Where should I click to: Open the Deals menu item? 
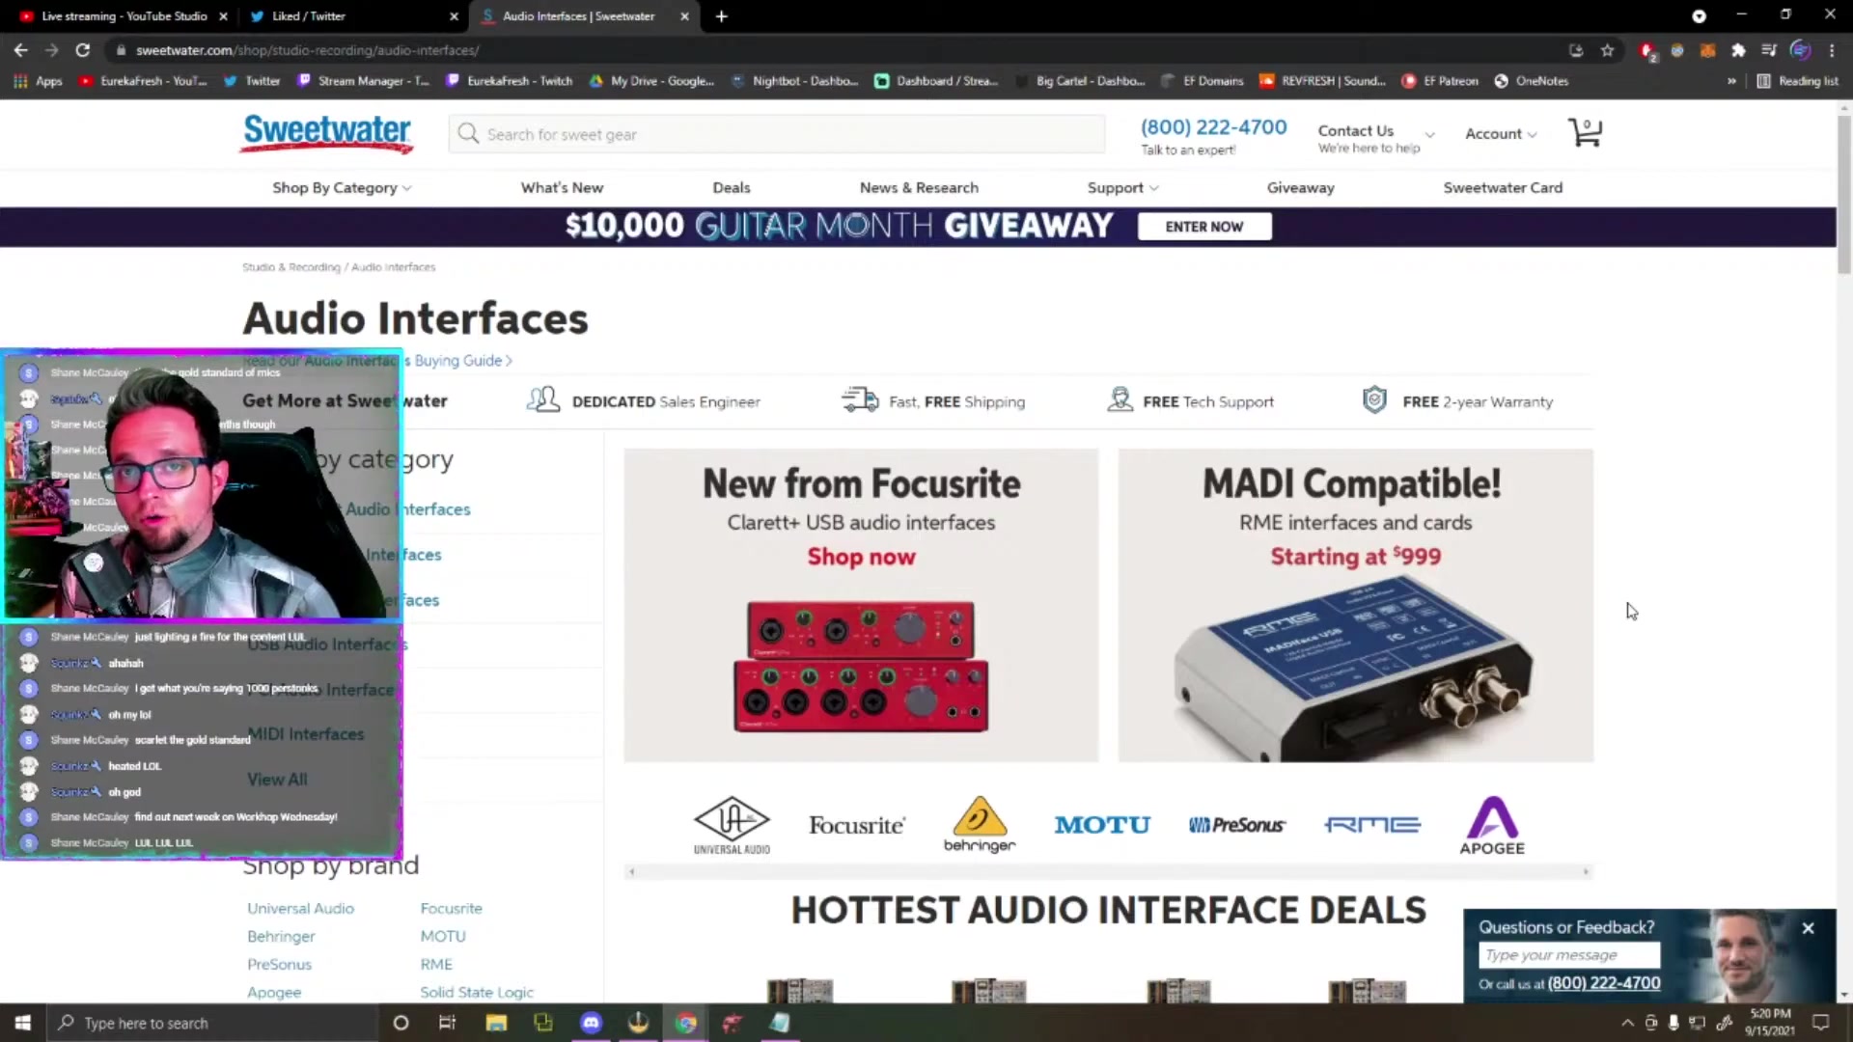pos(731,188)
